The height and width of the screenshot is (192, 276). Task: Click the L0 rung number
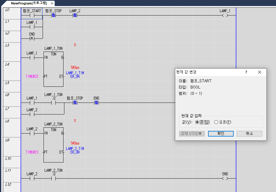pyautogui.click(x=7, y=10)
